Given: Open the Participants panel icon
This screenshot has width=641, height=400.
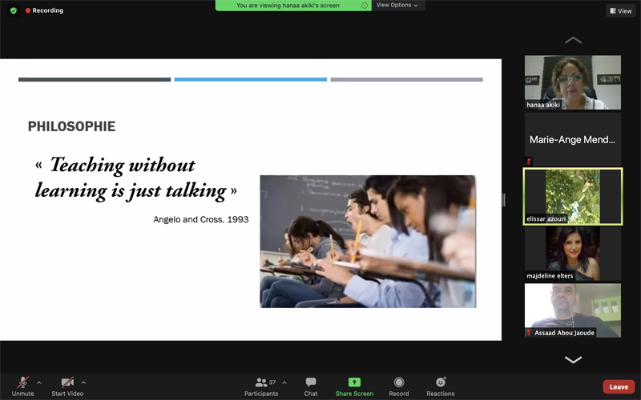Looking at the screenshot, I should [261, 382].
